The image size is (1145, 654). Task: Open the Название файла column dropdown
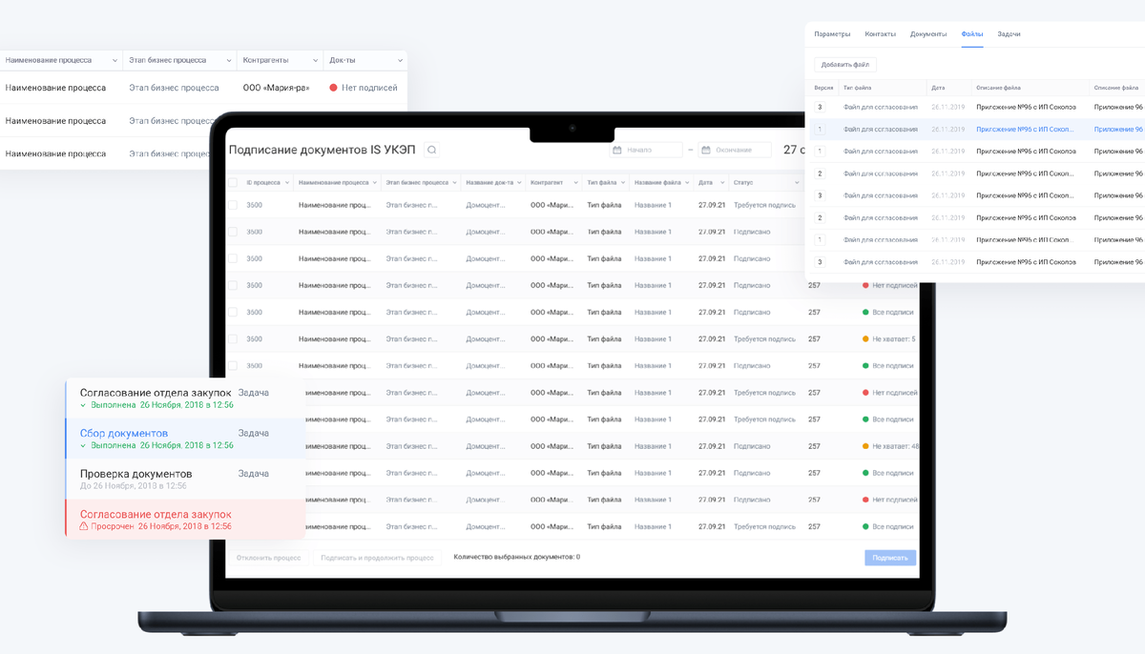pyautogui.click(x=687, y=182)
